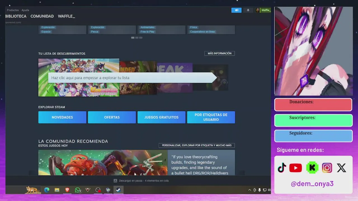358x201 pixels.
Task: Click the downloads icon in the bottom status bar
Action: [115, 181]
